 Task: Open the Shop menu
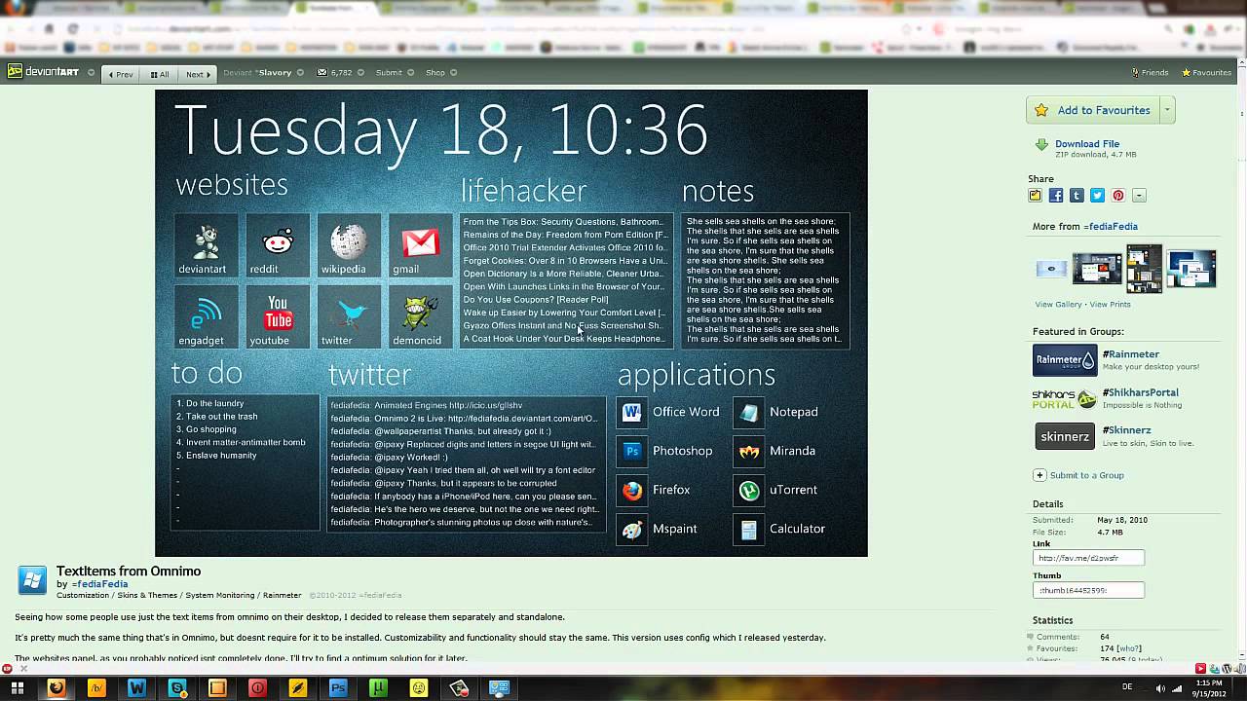[435, 73]
